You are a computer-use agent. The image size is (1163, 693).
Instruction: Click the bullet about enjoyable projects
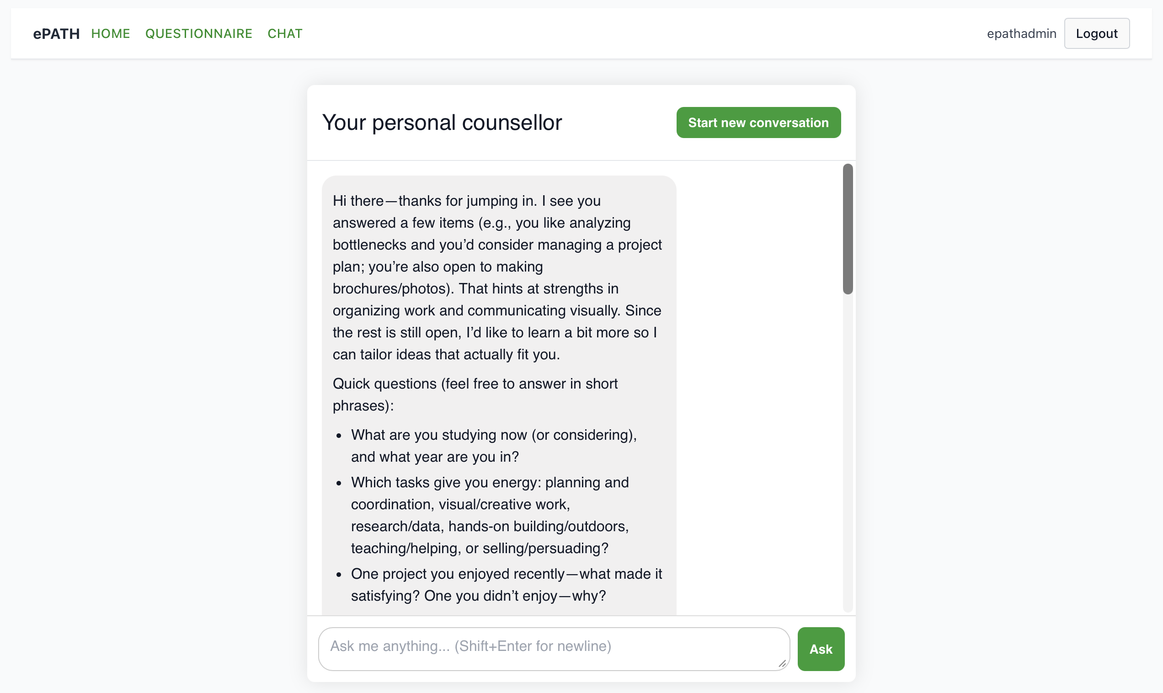(x=506, y=584)
